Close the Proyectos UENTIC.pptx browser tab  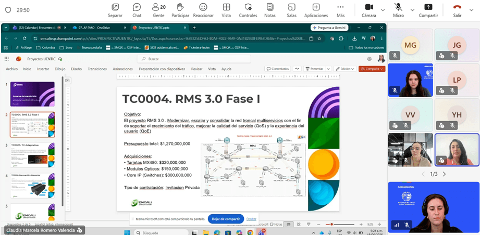[x=184, y=28]
